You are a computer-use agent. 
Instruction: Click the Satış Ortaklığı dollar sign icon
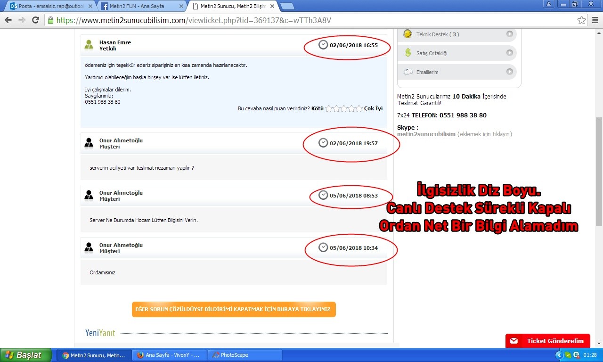click(x=408, y=53)
